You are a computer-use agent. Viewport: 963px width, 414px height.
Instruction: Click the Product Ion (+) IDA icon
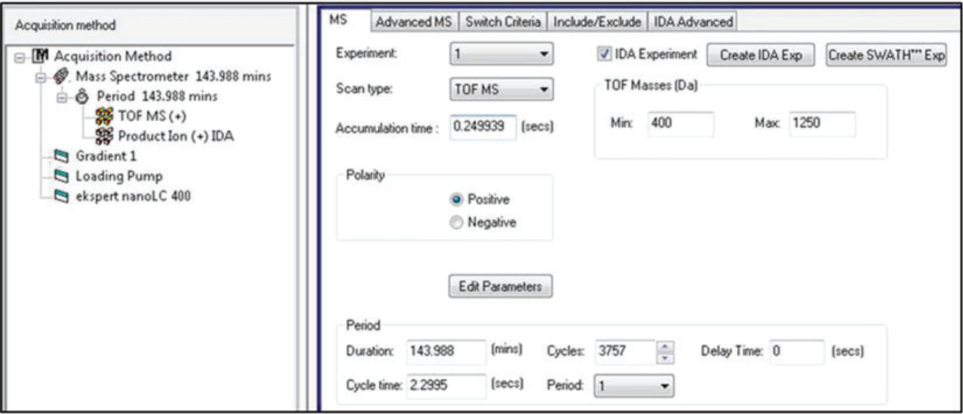pos(104,136)
